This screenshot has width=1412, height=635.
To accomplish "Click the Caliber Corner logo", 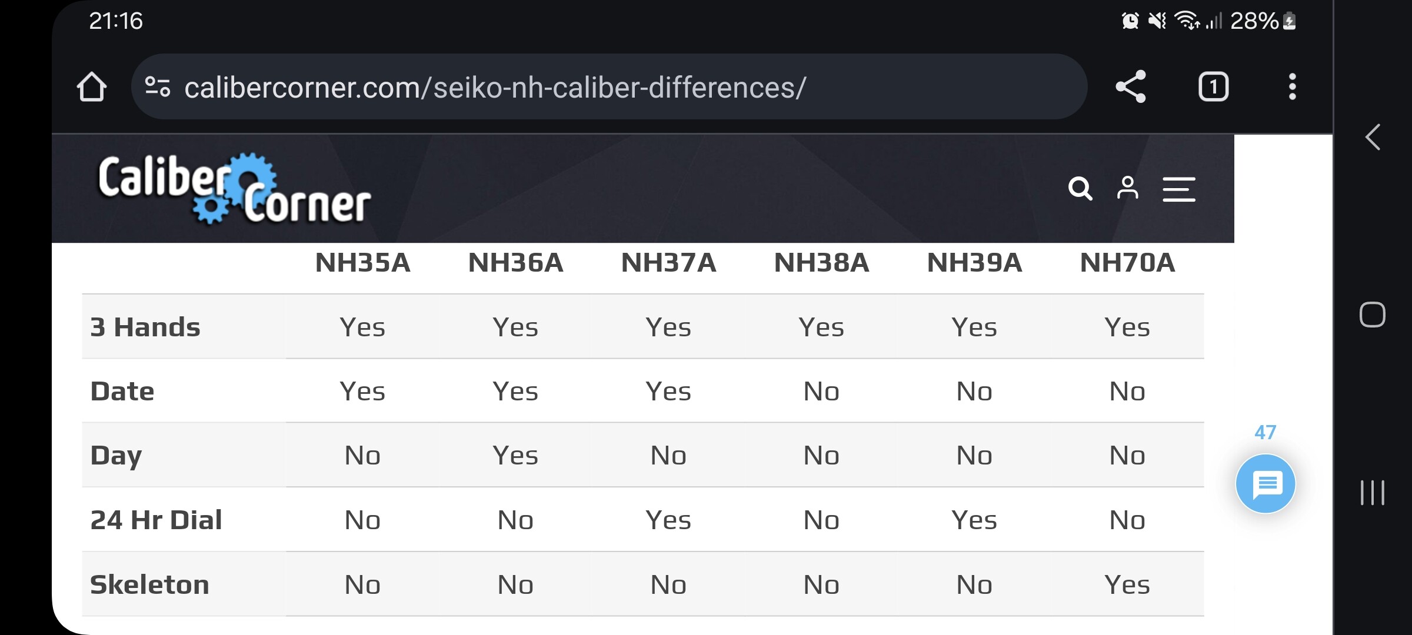I will [234, 189].
